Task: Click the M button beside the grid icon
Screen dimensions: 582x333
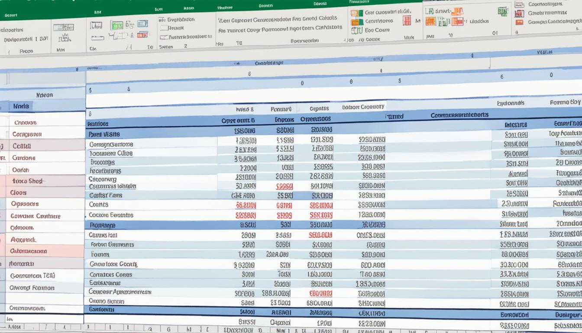Action: pyautogui.click(x=419, y=20)
